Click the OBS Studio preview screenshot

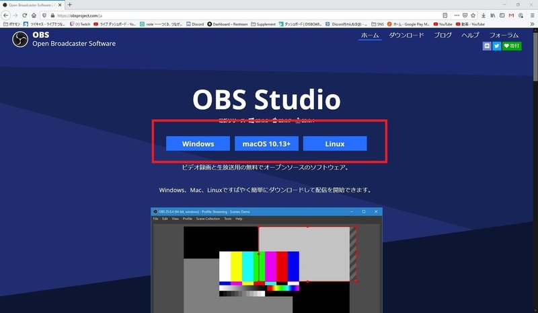coord(266,260)
